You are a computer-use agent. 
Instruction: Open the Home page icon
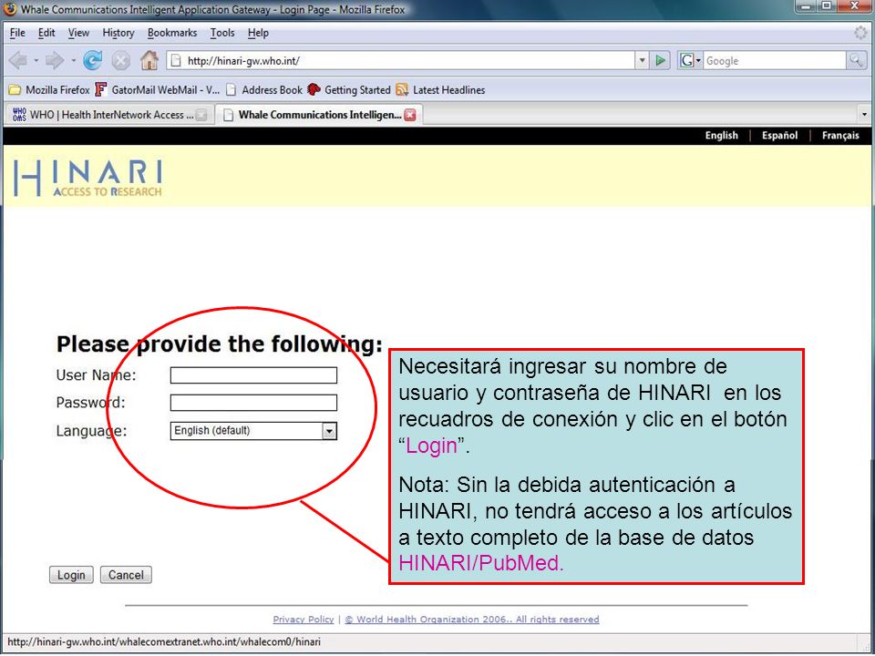[x=149, y=60]
